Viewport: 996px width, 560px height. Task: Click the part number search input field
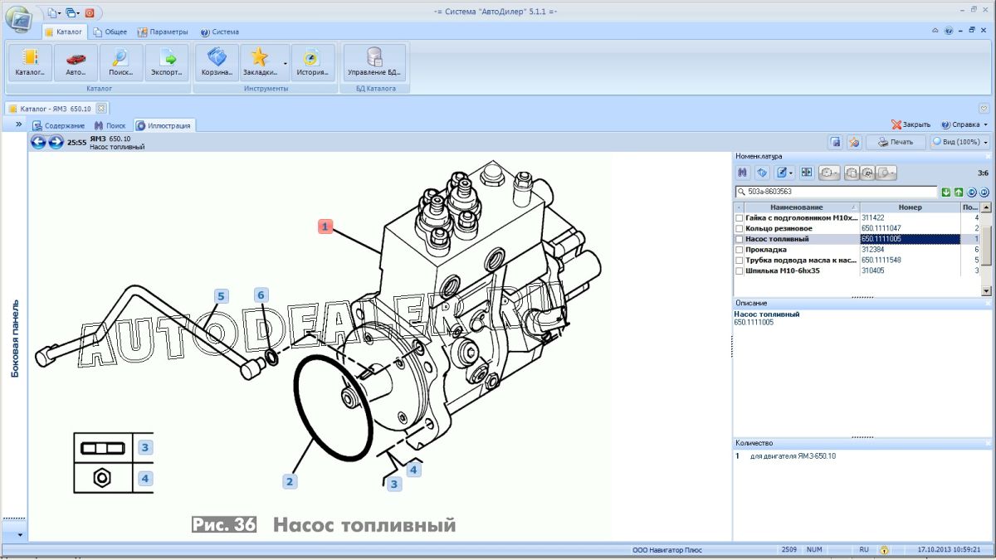(836, 192)
